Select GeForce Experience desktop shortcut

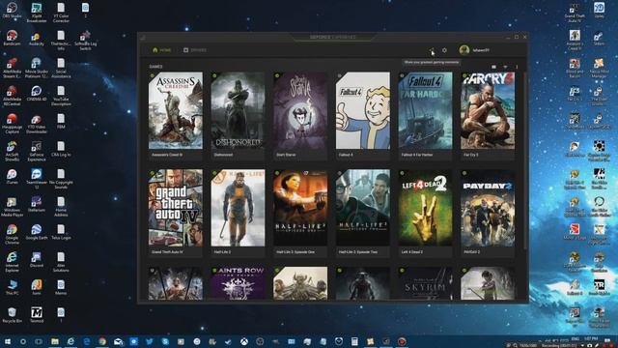tap(37, 151)
